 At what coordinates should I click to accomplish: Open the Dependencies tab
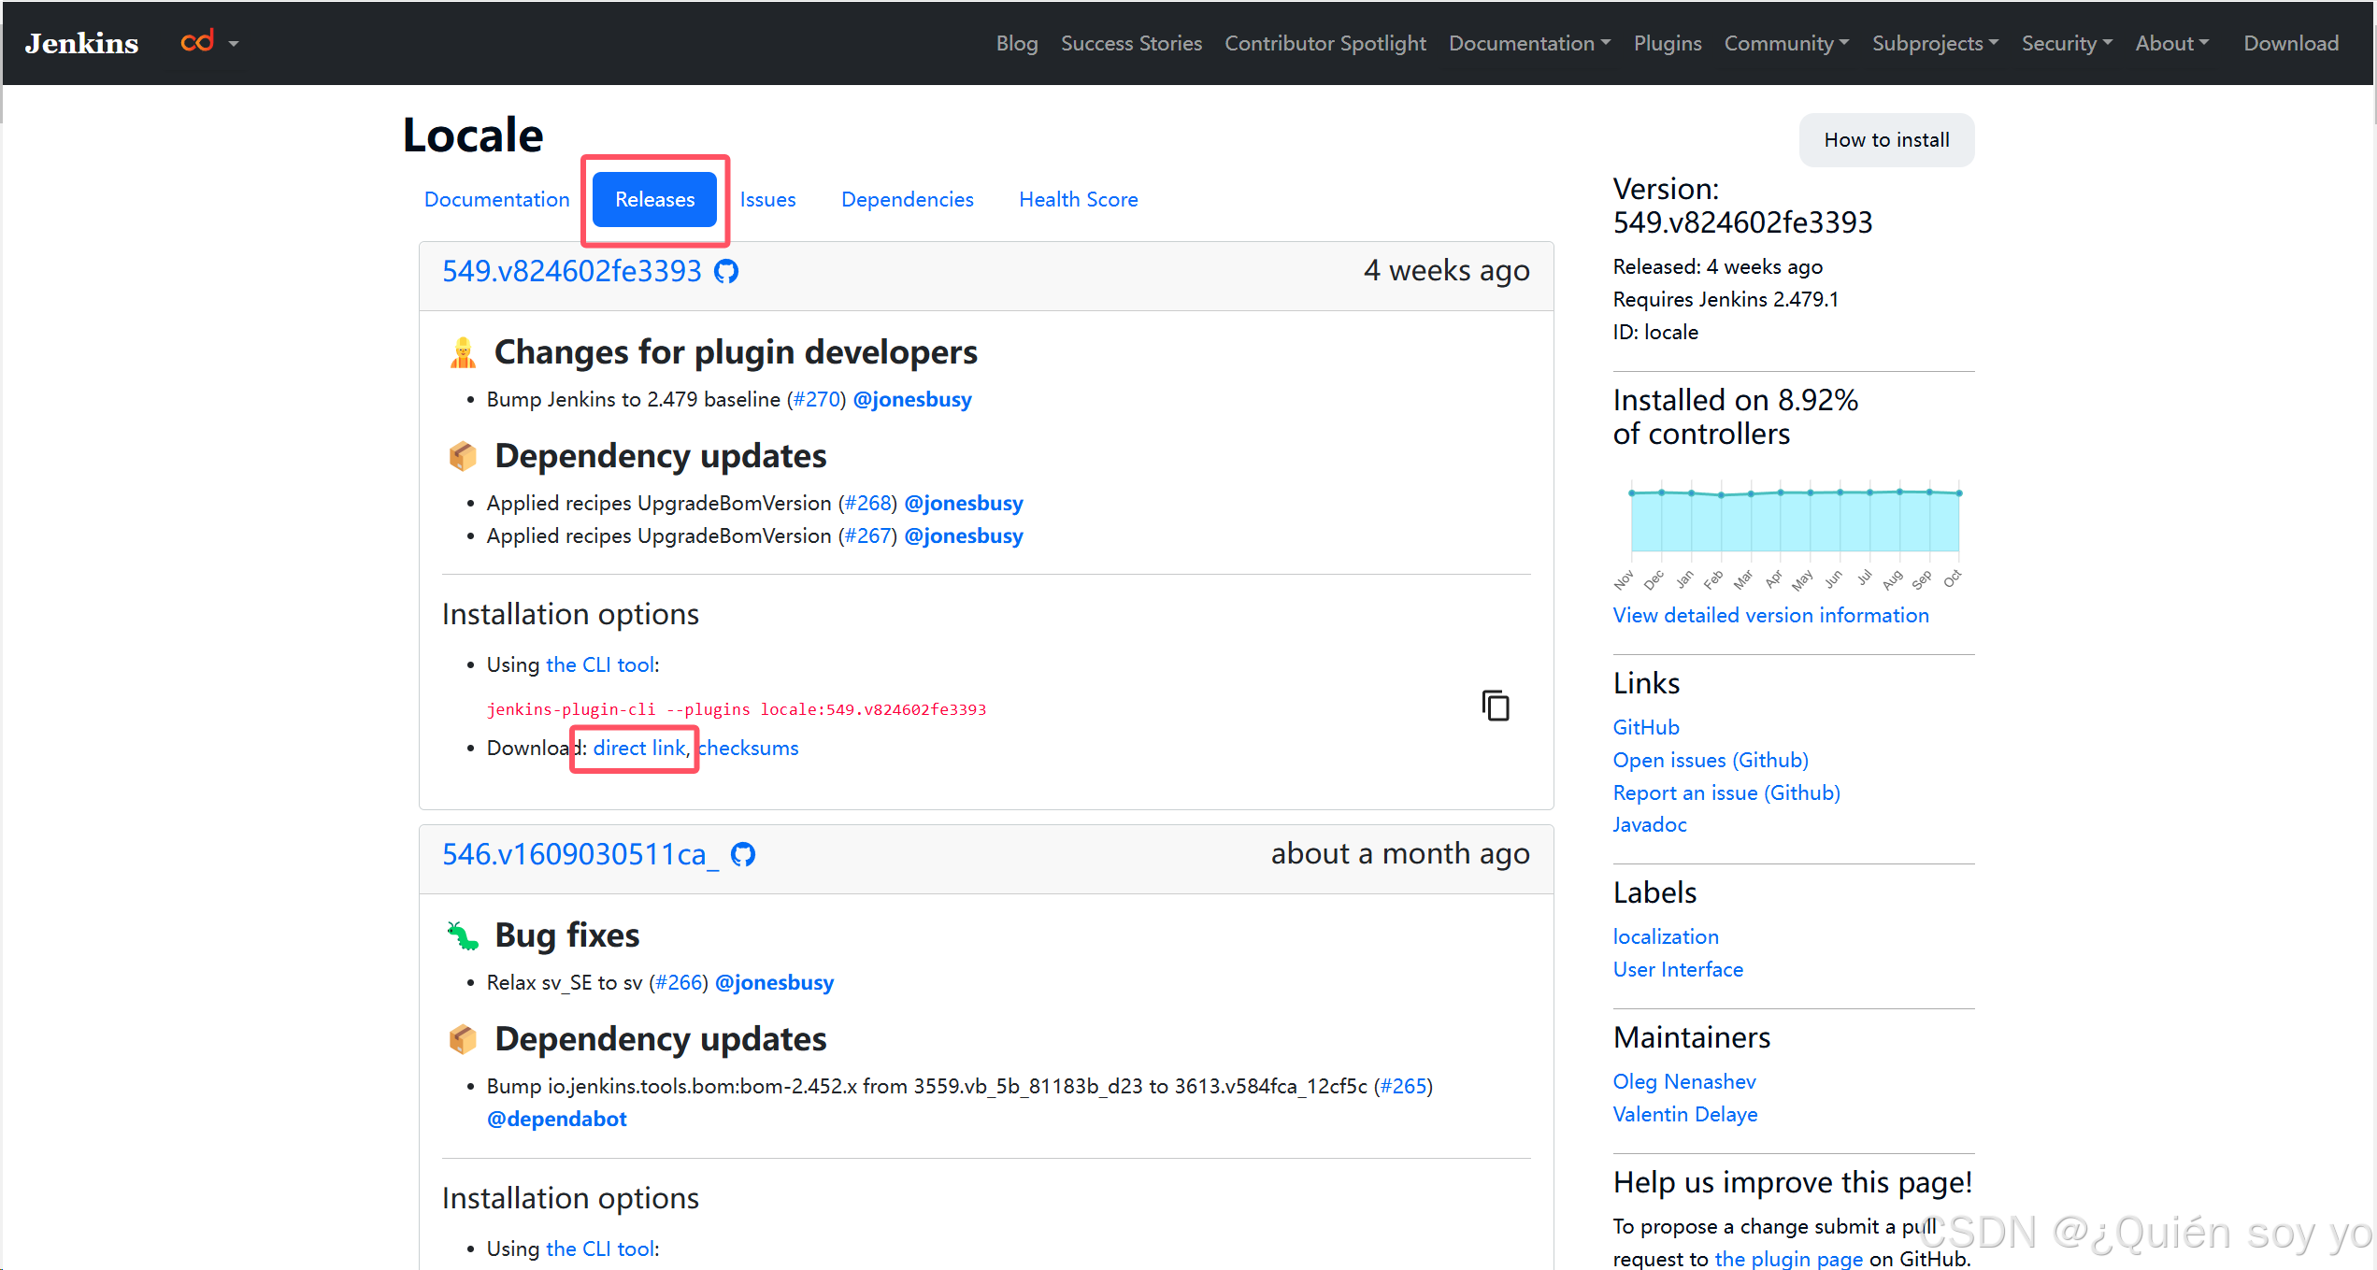907,199
